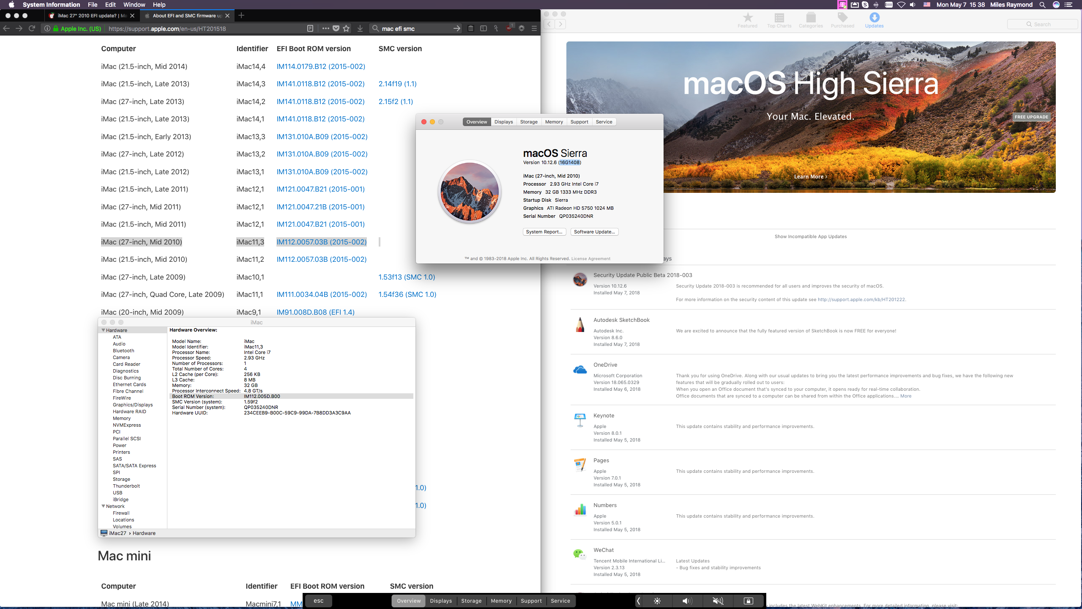1082x609 pixels.
Task: Open the Window menu
Action: (134, 5)
